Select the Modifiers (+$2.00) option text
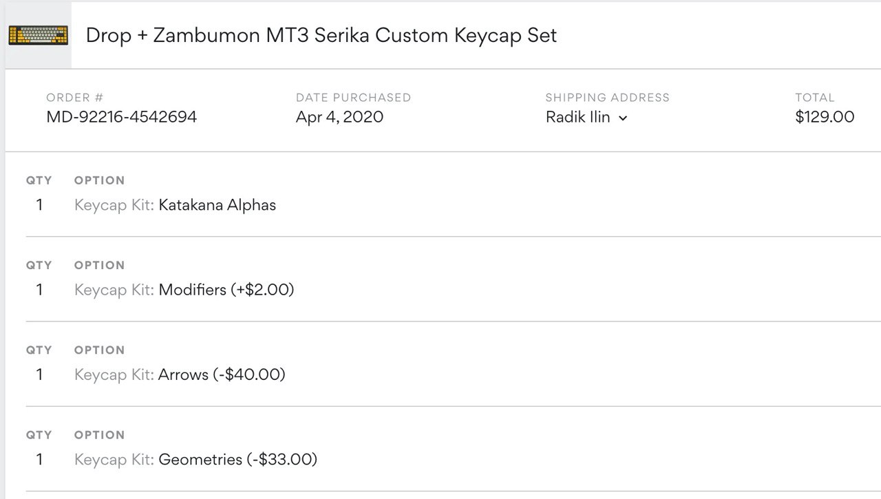The image size is (881, 499). [x=226, y=290]
